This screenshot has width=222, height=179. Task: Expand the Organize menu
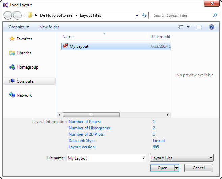[x=19, y=27]
